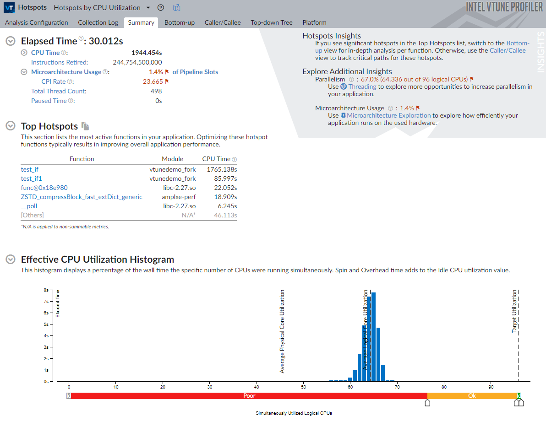Collapse the Microarchitecture Usage metric
The width and height of the screenshot is (546, 427).
(24, 72)
